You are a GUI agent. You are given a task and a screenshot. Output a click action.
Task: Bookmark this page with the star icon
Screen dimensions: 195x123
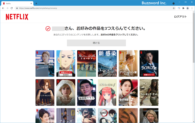click(x=174, y=8)
